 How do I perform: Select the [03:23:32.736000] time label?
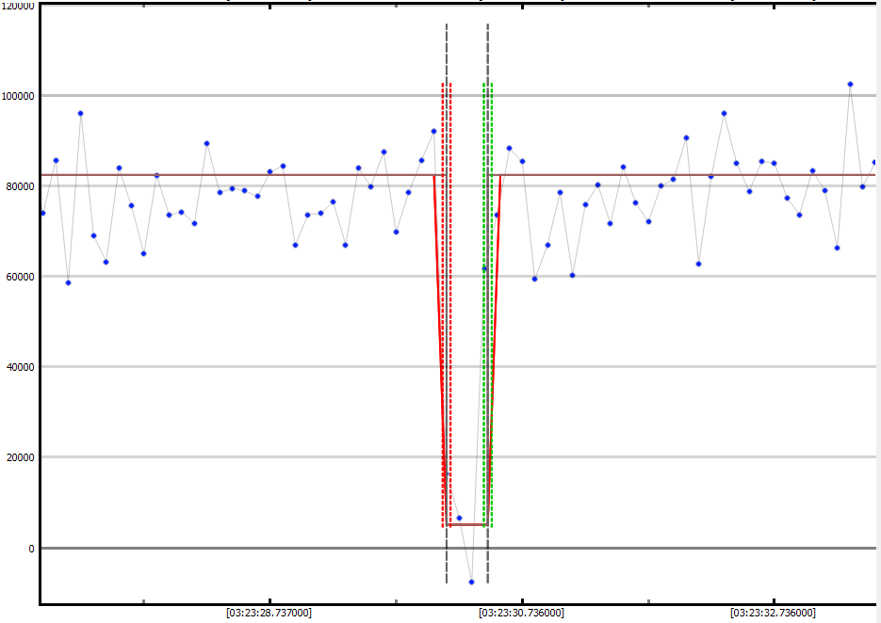pyautogui.click(x=774, y=613)
